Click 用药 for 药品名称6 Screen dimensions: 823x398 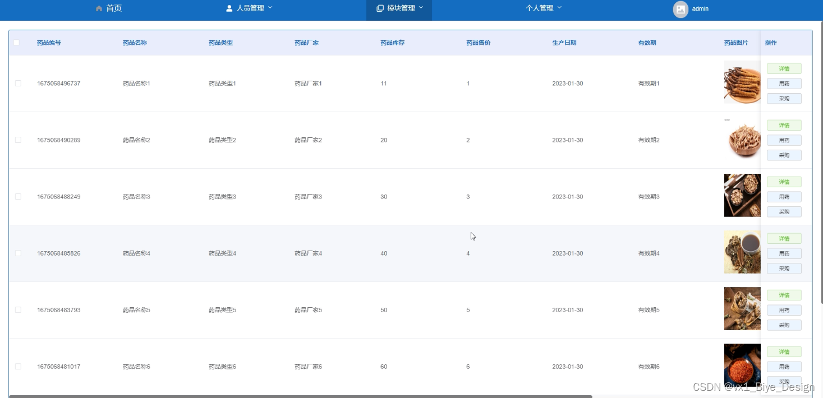coord(784,367)
